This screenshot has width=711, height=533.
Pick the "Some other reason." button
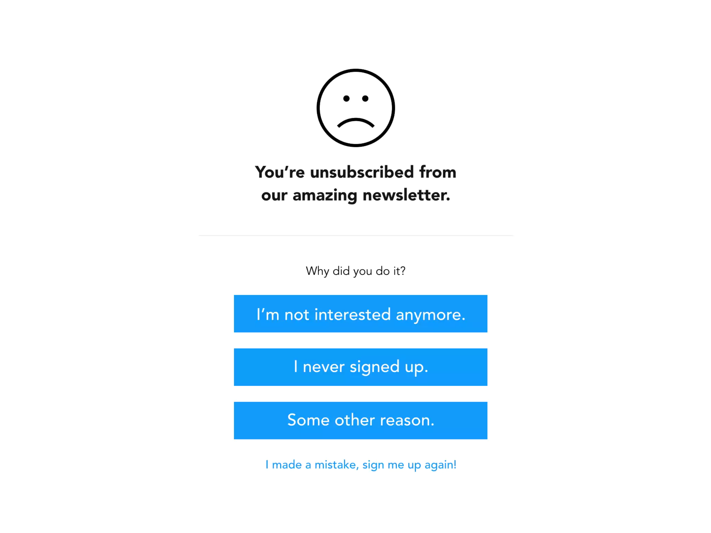(360, 420)
